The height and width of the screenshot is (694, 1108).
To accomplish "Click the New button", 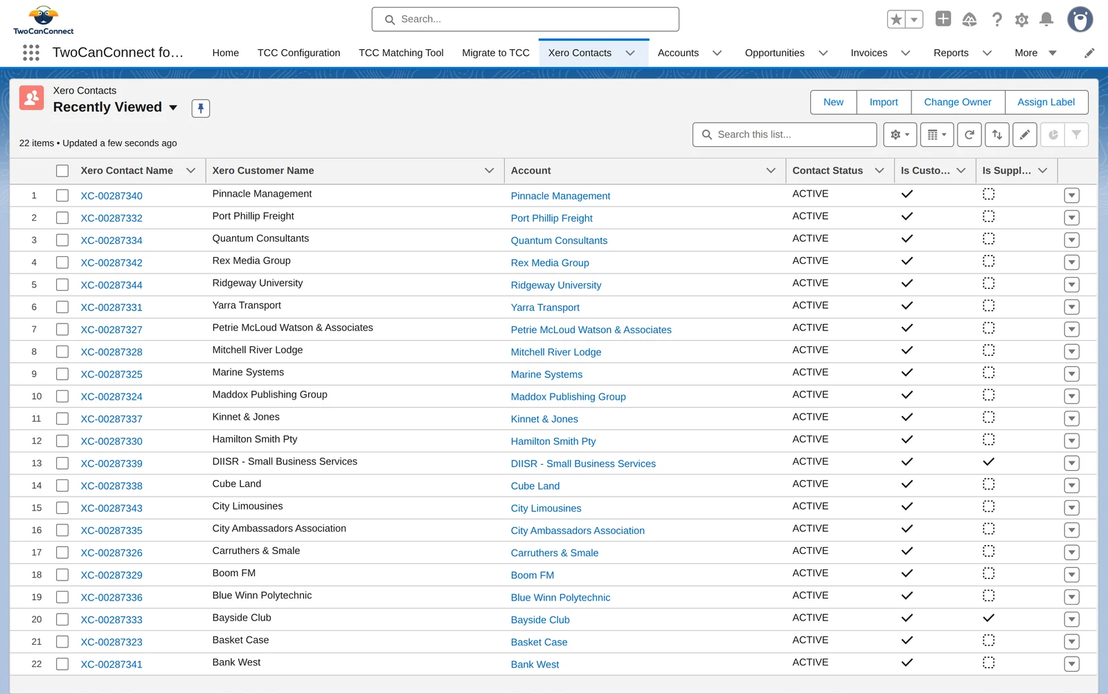I will pos(834,102).
